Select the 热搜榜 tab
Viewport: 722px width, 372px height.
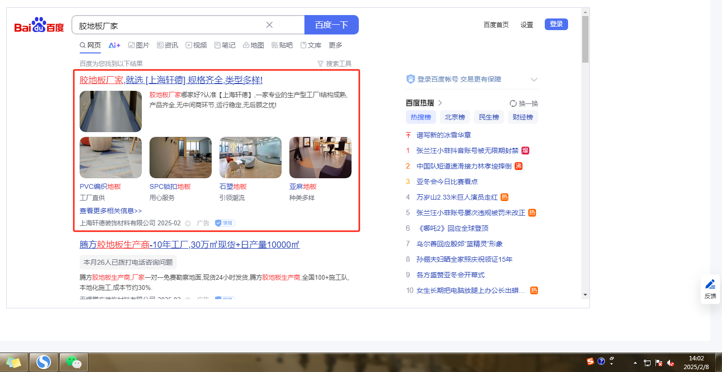coord(420,117)
